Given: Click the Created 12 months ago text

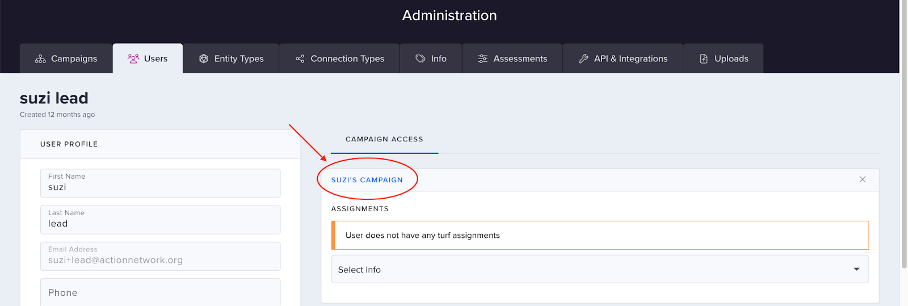Looking at the screenshot, I should tap(57, 115).
